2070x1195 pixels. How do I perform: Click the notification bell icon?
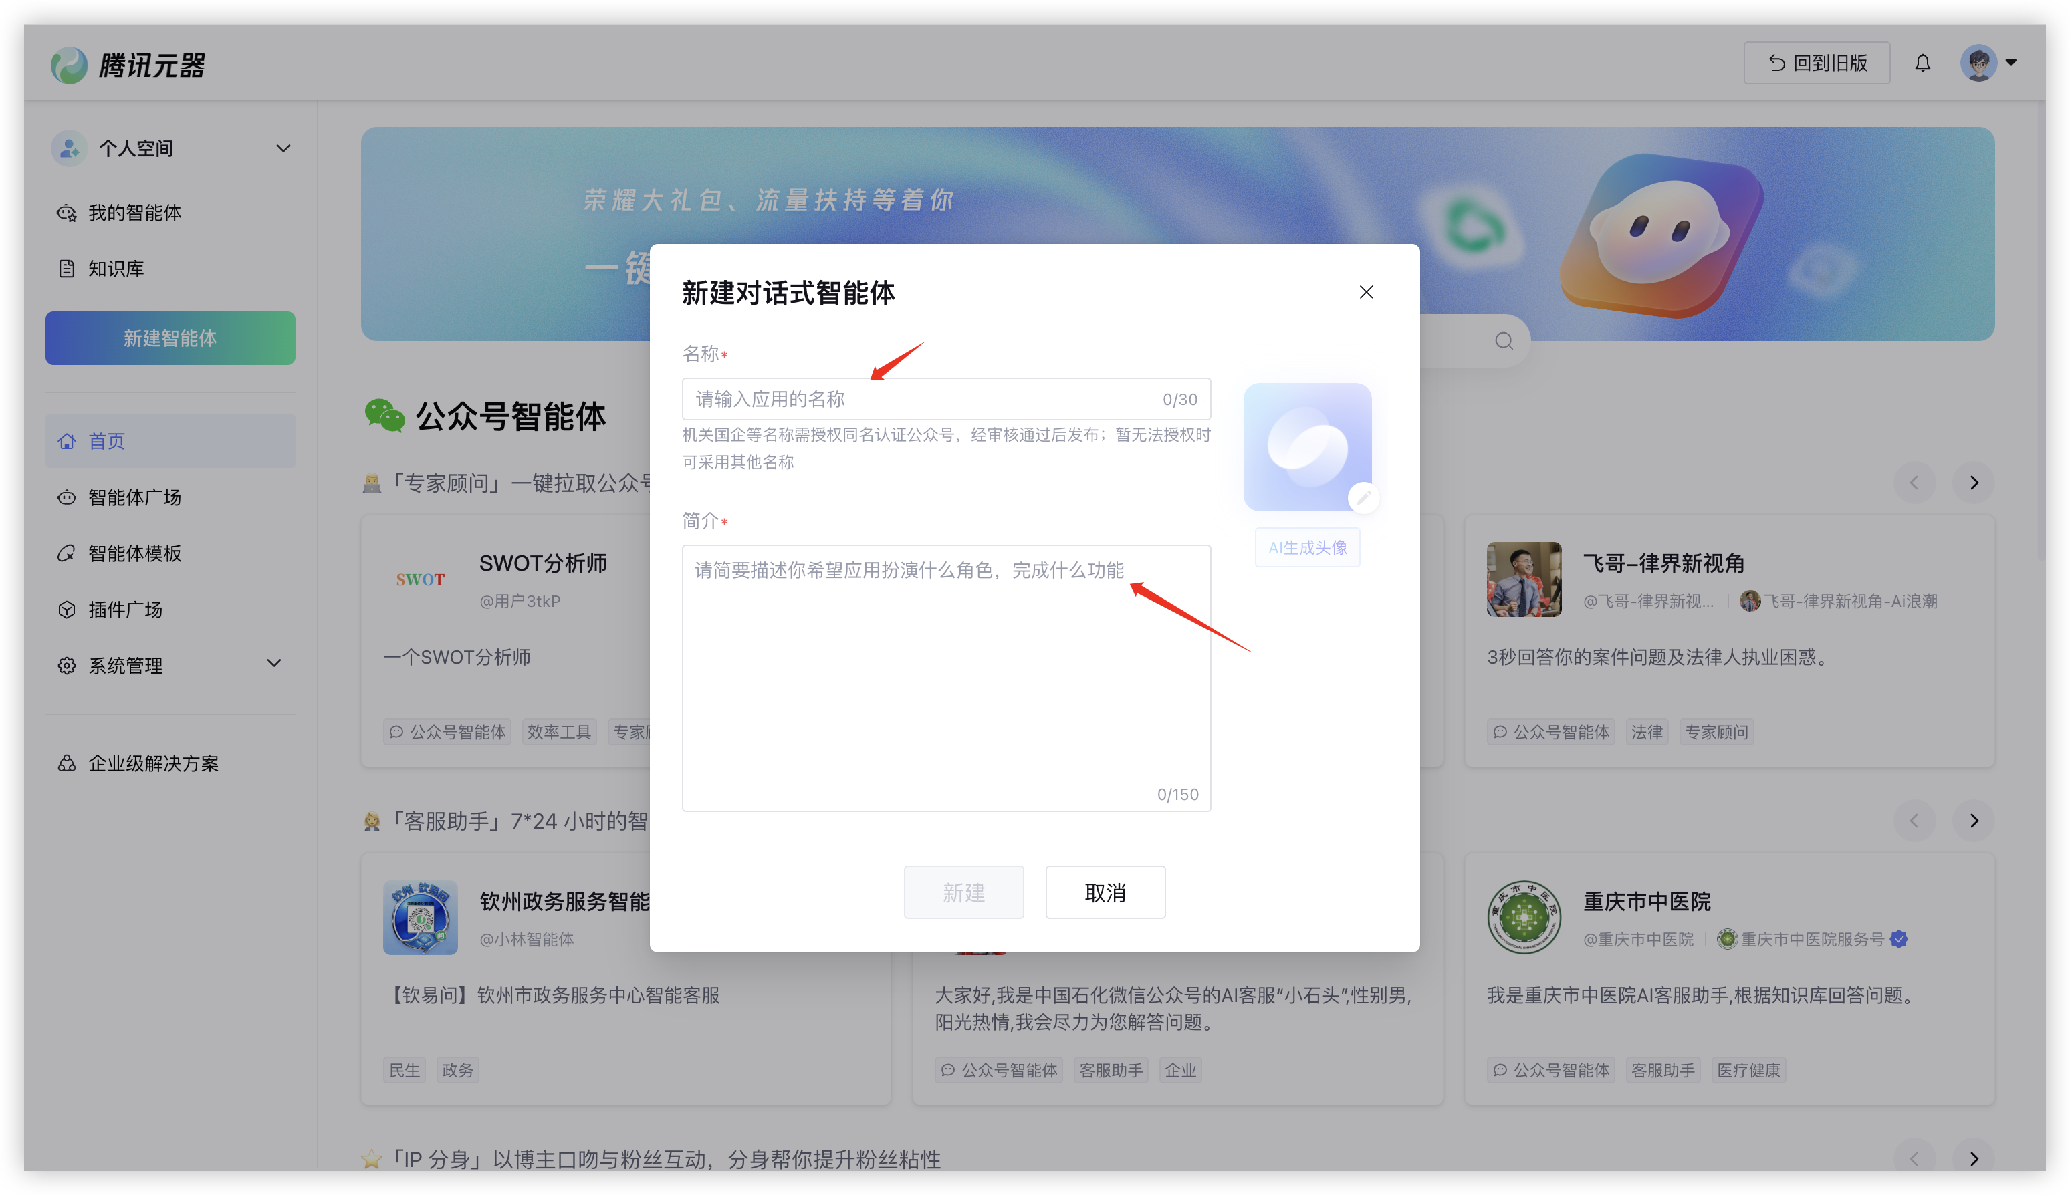pos(1922,63)
